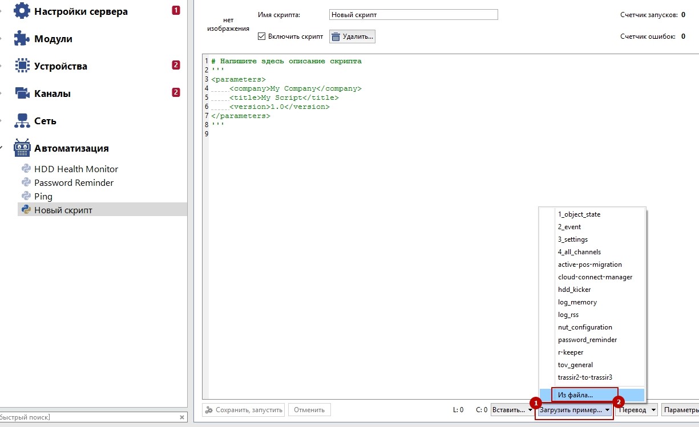This screenshot has width=699, height=427.
Task: Click the Modules puzzle piece icon
Action: pyautogui.click(x=22, y=39)
